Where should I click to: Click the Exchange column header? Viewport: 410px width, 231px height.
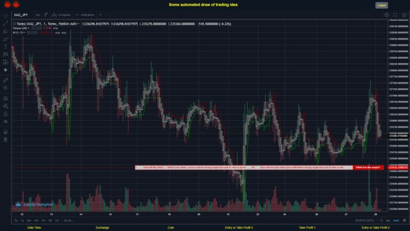102,228
